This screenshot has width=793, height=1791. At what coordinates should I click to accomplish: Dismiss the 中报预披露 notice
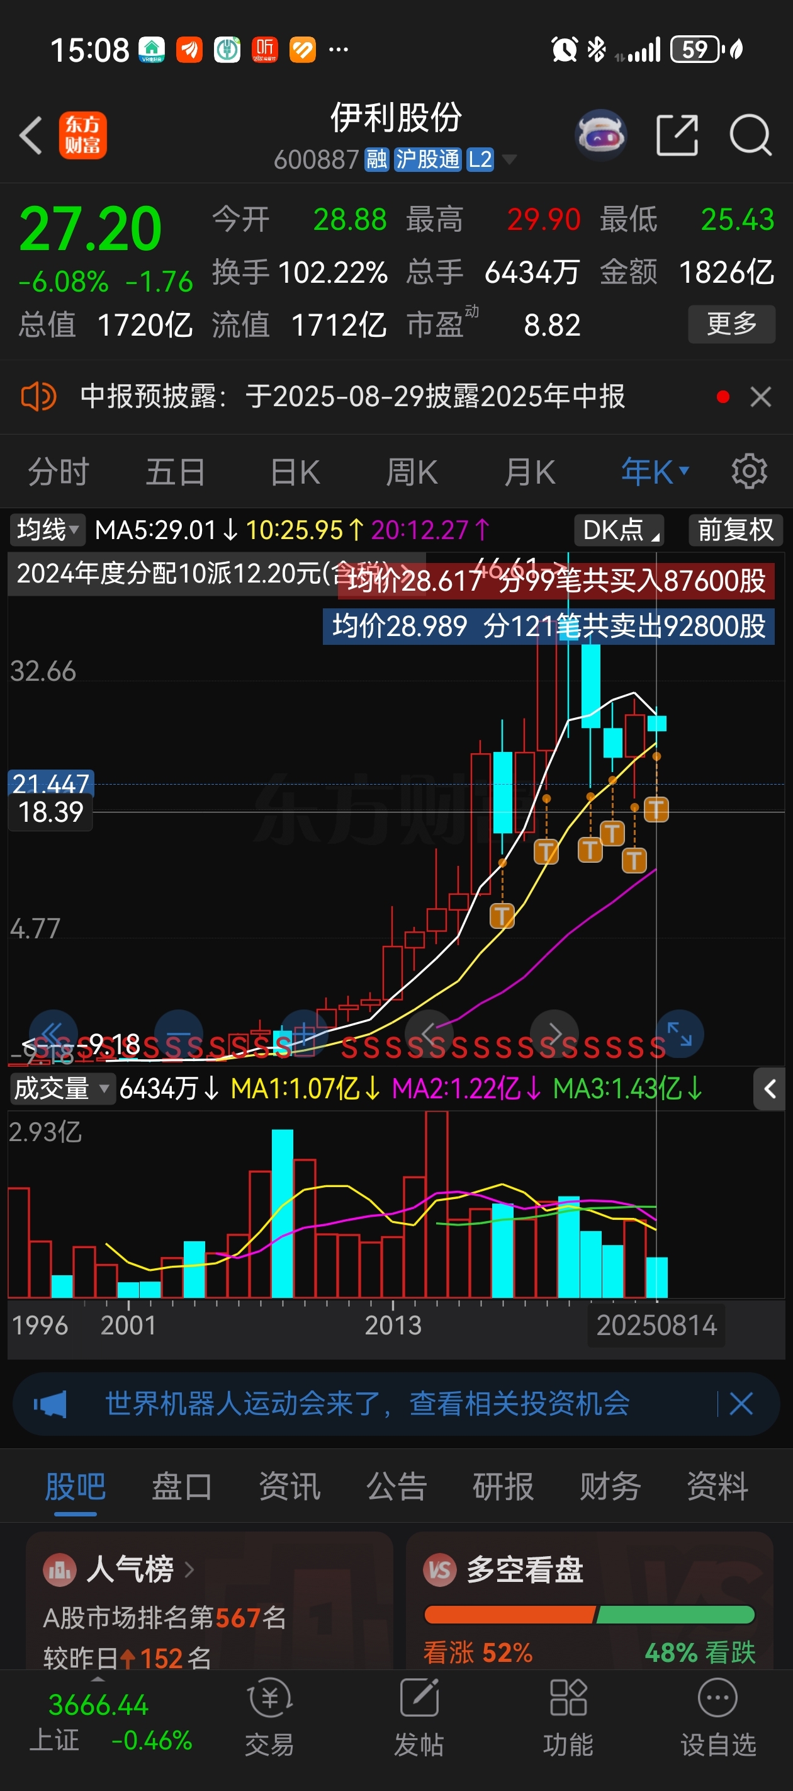point(761,397)
